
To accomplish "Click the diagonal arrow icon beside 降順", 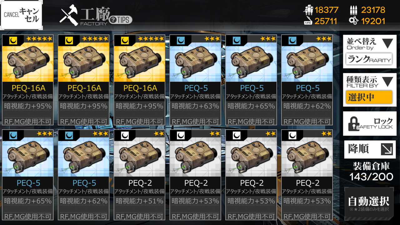I will (386, 149).
